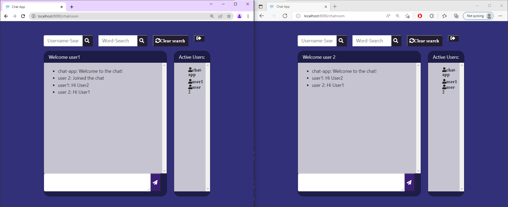Close Chat App tab in Chrome

(x=62, y=7)
